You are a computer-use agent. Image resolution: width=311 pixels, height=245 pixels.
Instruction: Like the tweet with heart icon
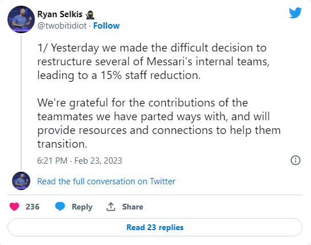[14, 207]
